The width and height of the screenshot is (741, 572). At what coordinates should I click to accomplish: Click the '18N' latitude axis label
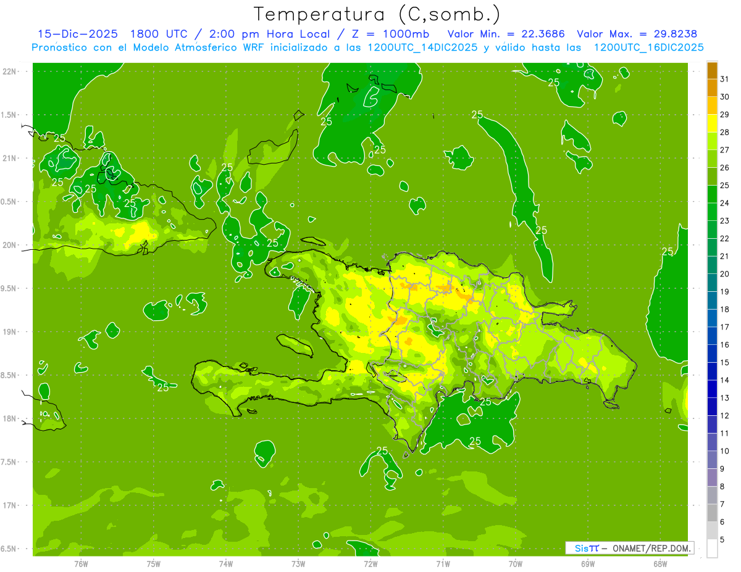point(10,419)
